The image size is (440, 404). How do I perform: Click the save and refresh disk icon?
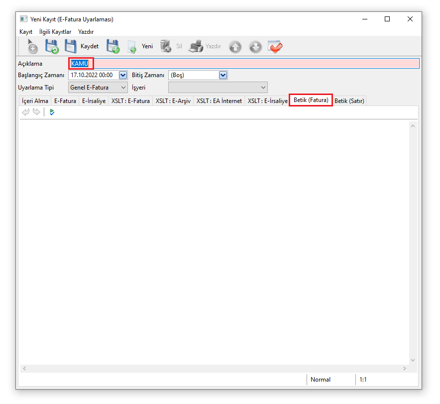coord(52,46)
